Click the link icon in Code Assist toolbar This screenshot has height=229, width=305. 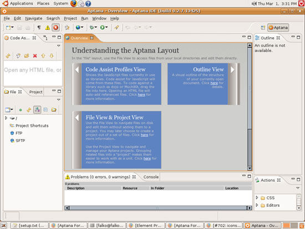[8, 56]
